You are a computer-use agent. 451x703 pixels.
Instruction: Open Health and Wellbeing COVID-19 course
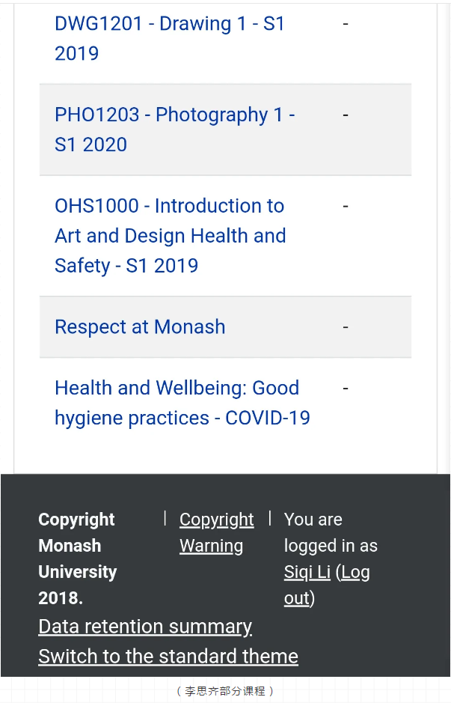tap(182, 403)
